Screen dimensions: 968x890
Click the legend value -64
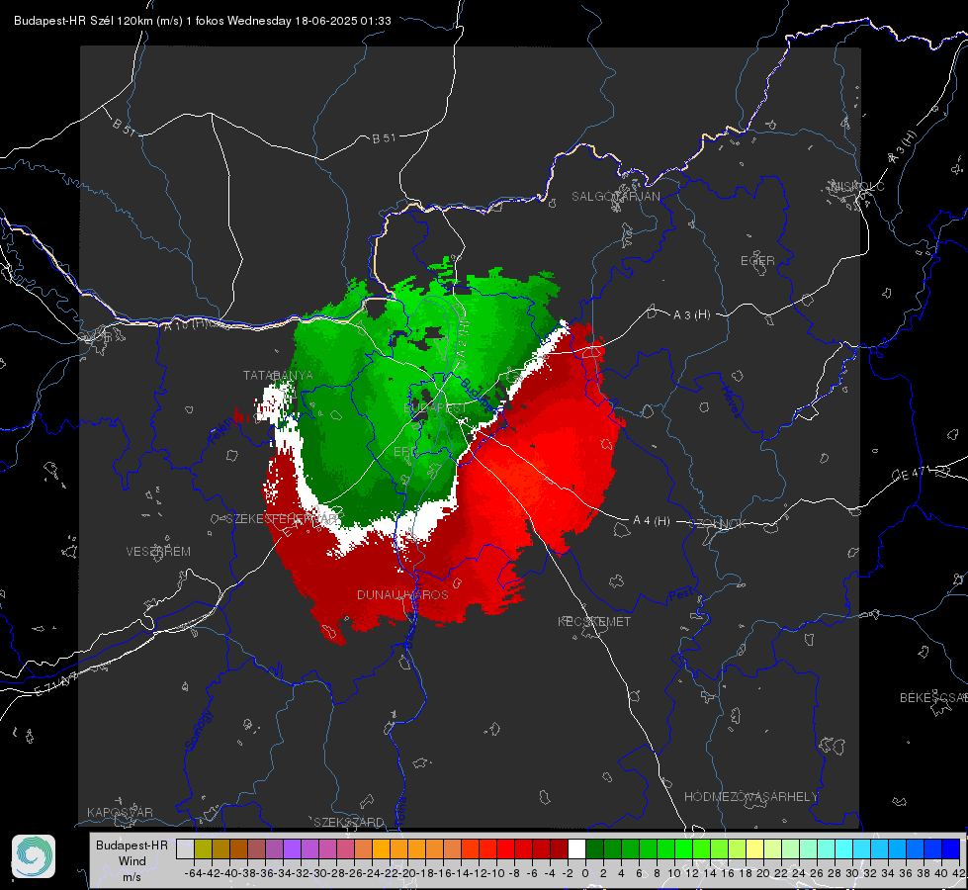pyautogui.click(x=194, y=873)
